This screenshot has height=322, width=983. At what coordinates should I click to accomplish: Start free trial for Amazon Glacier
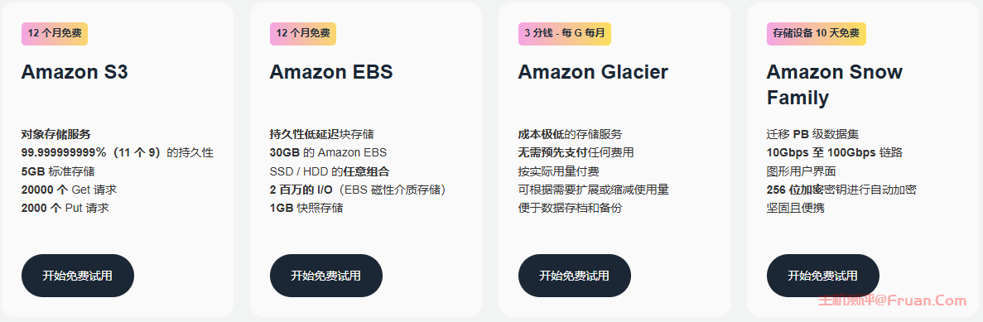coord(574,276)
